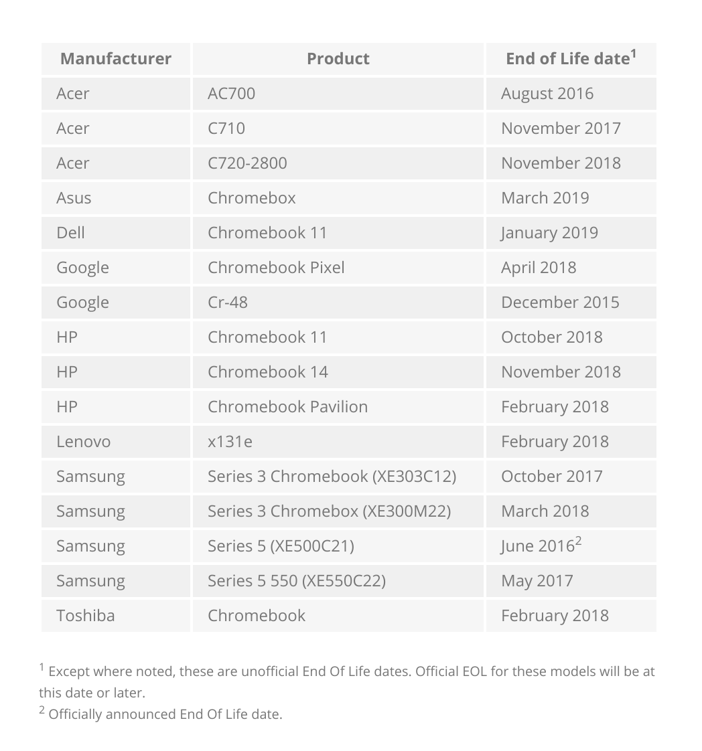702x751 pixels.
Task: Select Series 3 Chromebook (XE303C12) cell
Action: (338, 477)
